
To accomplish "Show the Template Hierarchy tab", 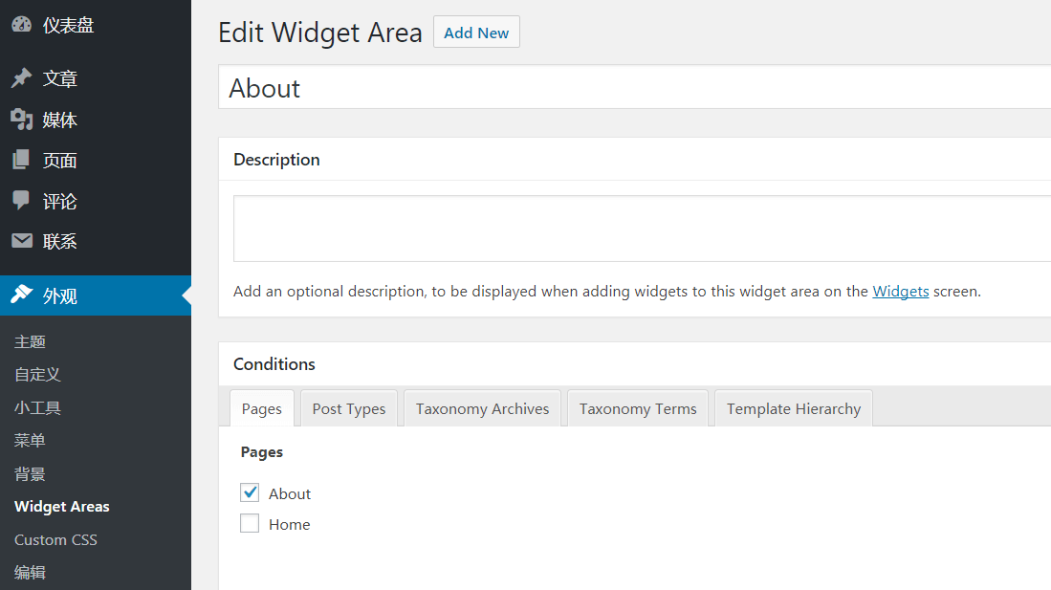I will click(x=793, y=408).
